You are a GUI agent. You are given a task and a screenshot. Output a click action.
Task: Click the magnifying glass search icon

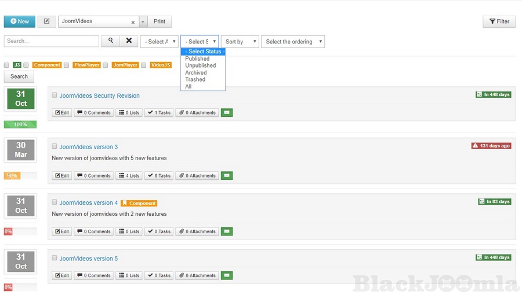click(x=110, y=41)
